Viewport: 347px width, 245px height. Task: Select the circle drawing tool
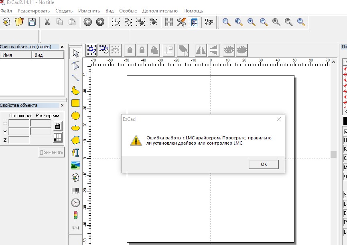pos(75,116)
